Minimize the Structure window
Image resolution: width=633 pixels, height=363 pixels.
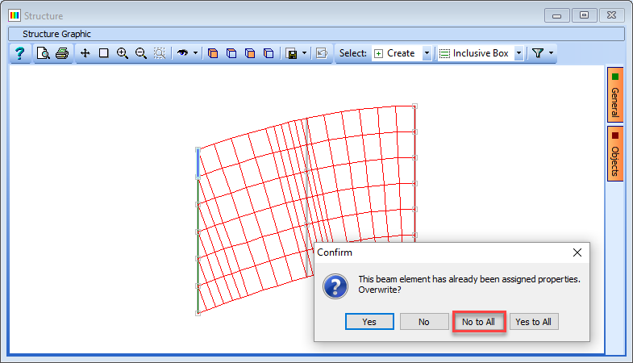[557, 16]
